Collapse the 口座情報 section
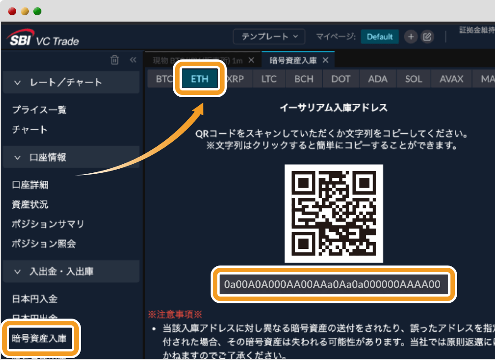Screen dimensions: 495x360 72,157
